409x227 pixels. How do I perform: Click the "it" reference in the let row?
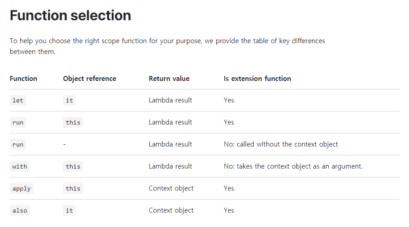click(x=69, y=100)
